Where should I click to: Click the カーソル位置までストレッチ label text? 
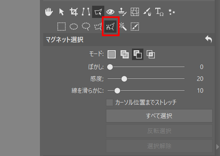(146, 103)
